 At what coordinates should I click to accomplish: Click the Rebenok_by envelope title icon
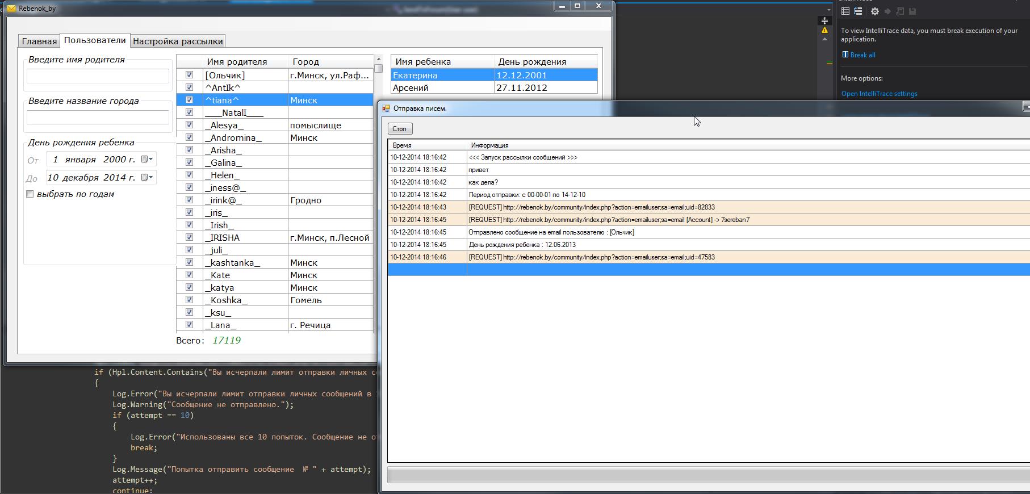(11, 9)
